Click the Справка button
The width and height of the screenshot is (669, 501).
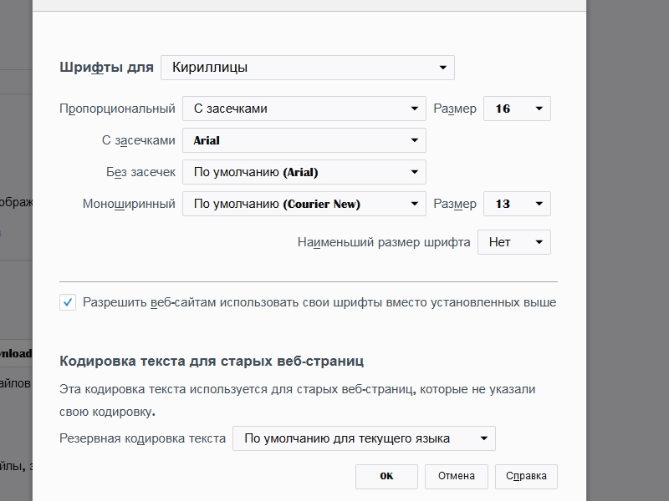(x=526, y=476)
